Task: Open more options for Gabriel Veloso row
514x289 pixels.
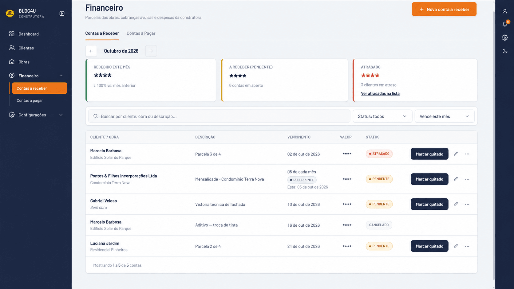Action: (467, 204)
